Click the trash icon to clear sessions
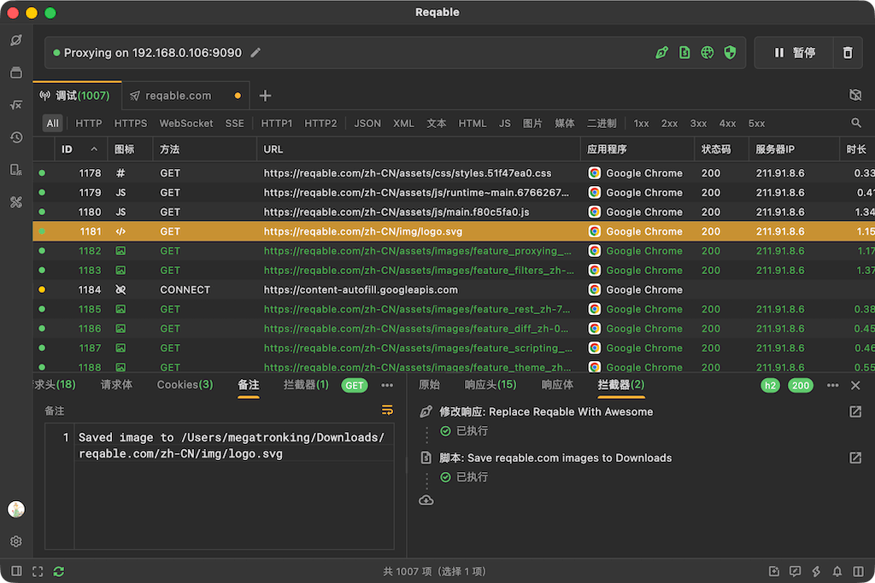The height and width of the screenshot is (583, 875). pos(847,53)
